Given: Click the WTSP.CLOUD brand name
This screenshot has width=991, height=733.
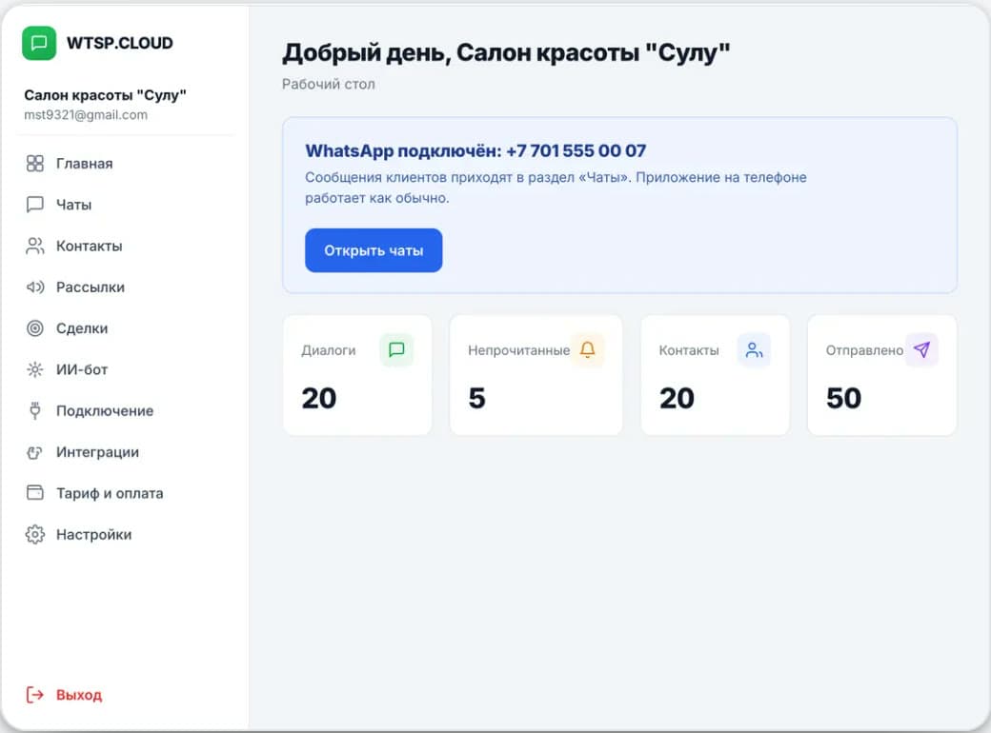Looking at the screenshot, I should pyautogui.click(x=120, y=43).
